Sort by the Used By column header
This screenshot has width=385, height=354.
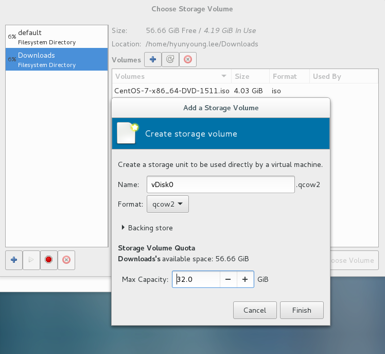(344, 76)
